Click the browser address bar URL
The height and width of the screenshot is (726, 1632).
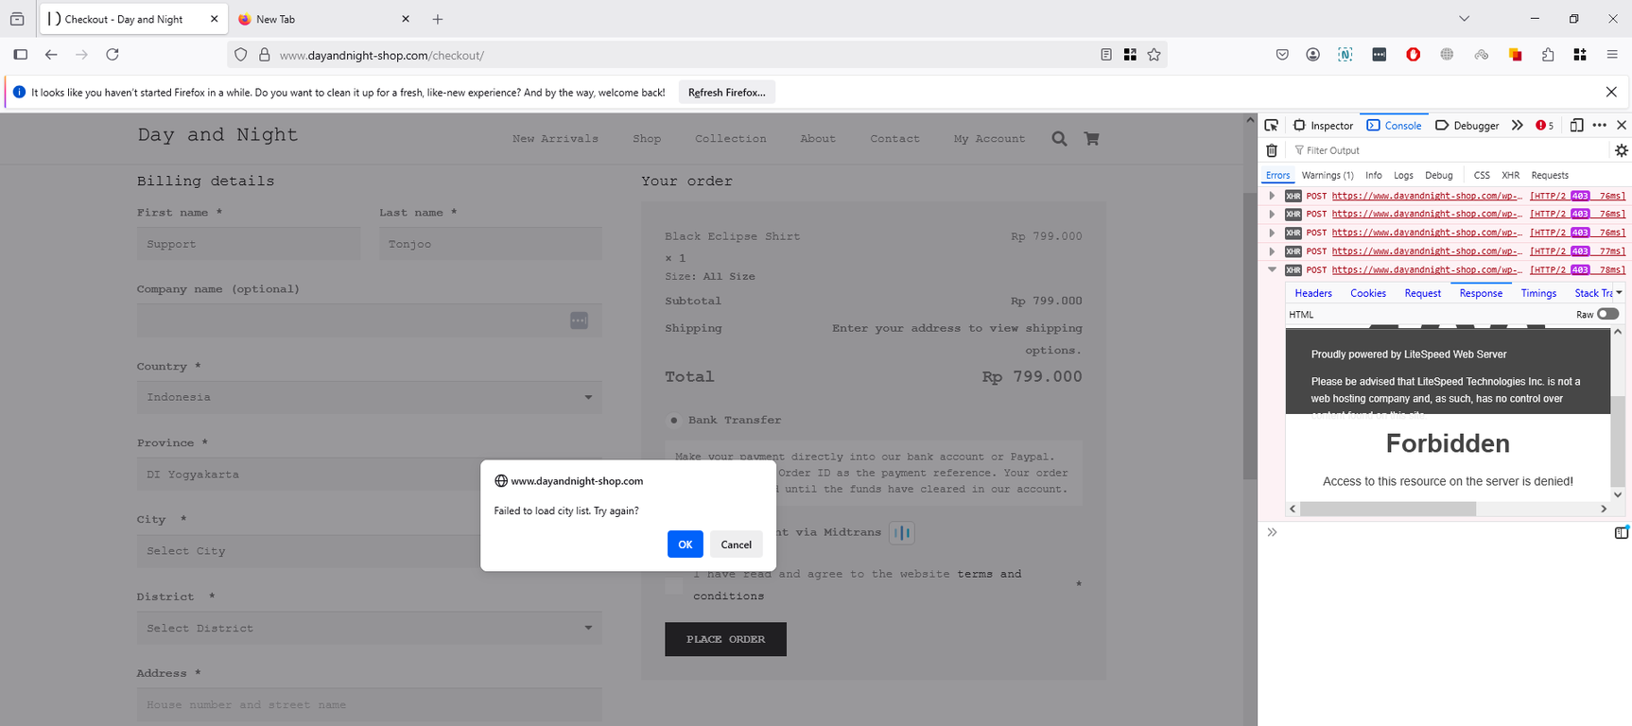(382, 56)
